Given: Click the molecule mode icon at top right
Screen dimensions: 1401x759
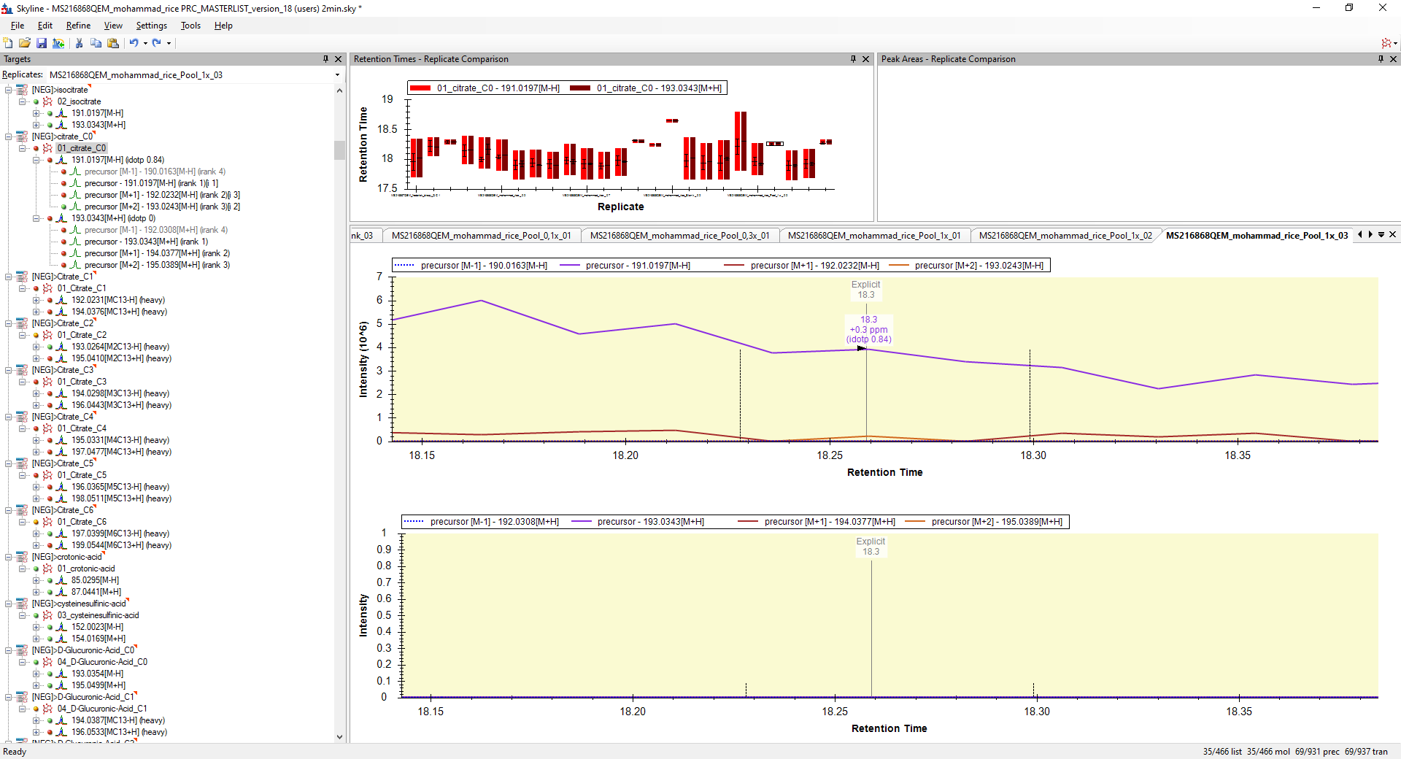Looking at the screenshot, I should (1386, 43).
